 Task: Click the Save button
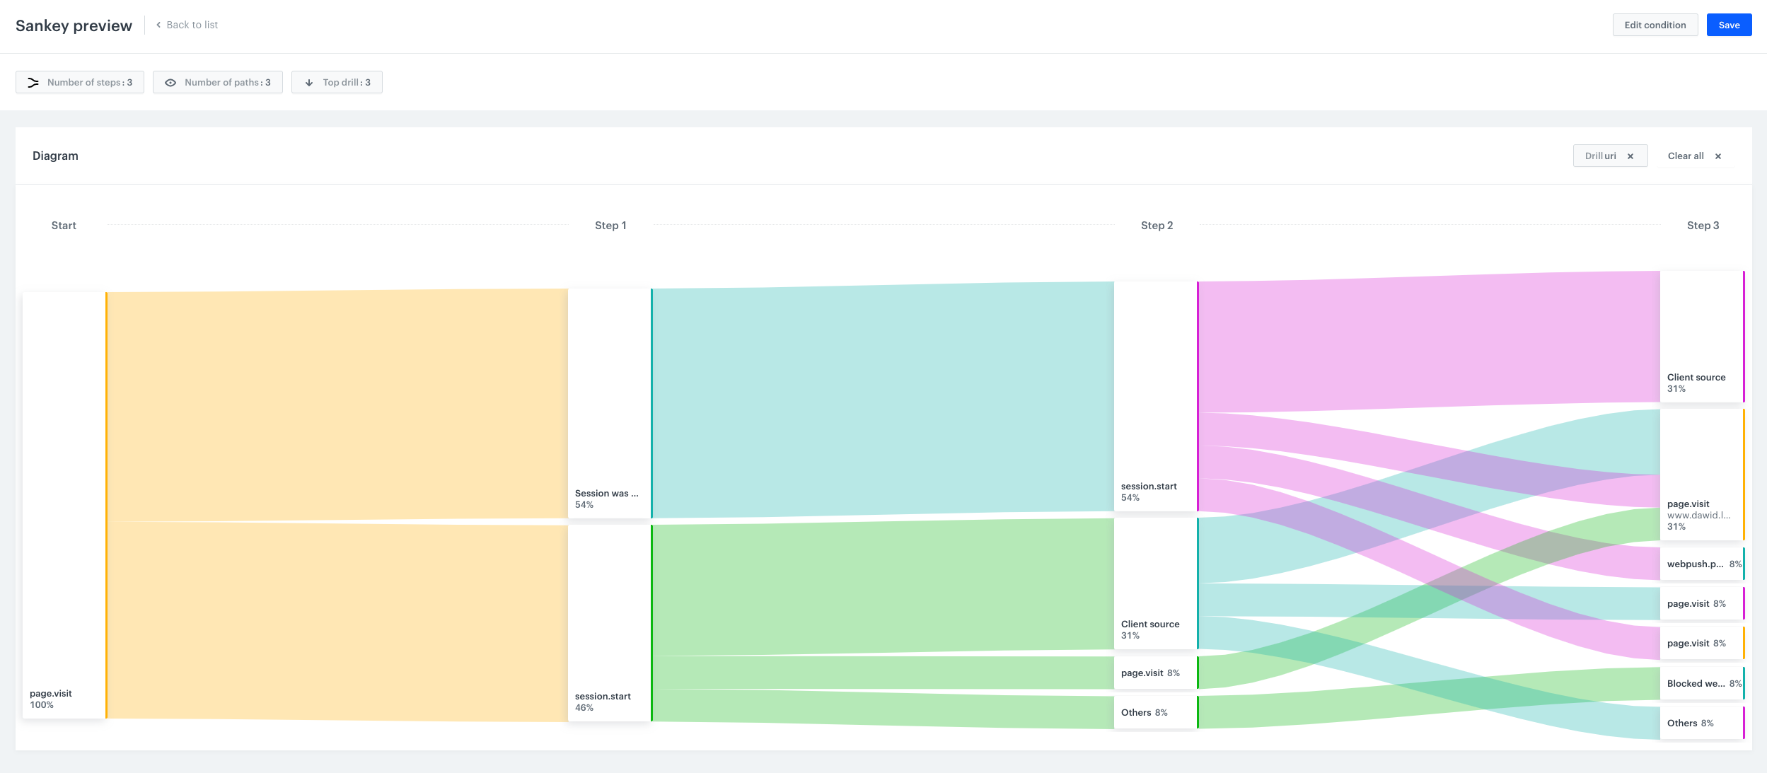click(1730, 24)
